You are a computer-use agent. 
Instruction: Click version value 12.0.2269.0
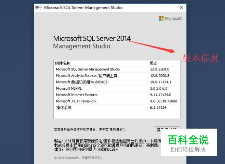[160, 69]
